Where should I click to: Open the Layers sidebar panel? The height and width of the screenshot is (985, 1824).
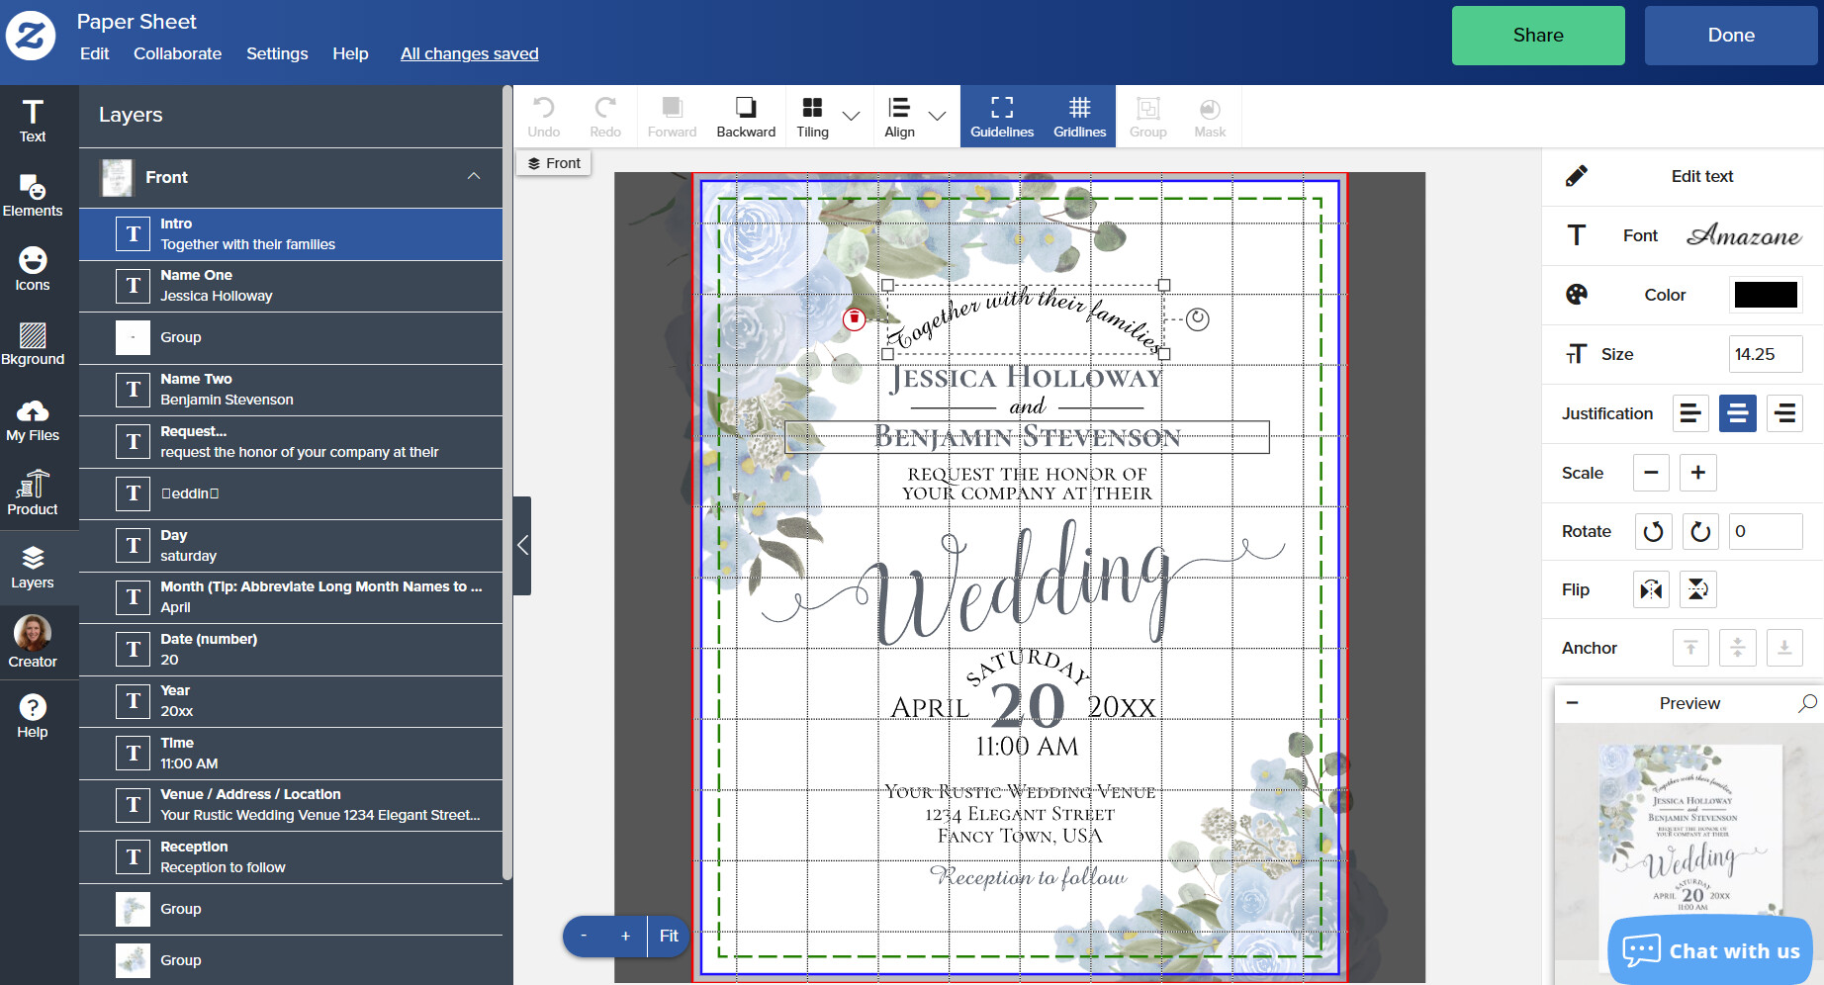pos(33,568)
